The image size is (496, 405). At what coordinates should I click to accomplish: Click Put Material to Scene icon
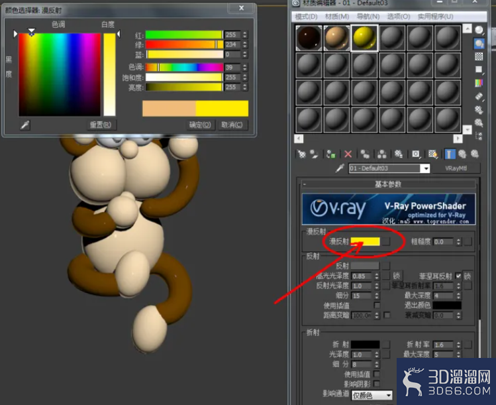314,154
